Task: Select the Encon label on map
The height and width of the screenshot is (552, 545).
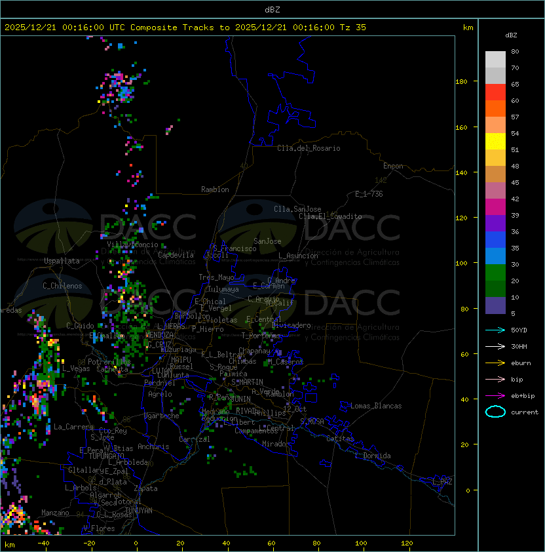Action: 393,166
